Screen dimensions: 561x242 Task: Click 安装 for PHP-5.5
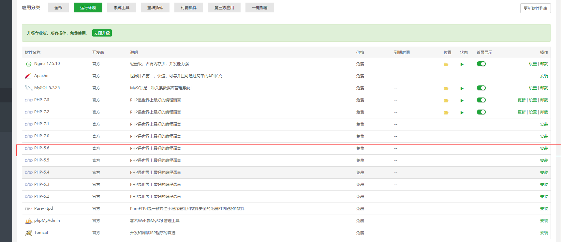(x=544, y=160)
